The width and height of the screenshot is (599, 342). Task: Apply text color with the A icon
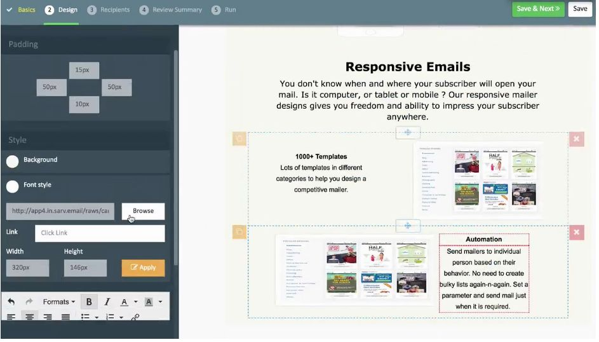point(124,302)
